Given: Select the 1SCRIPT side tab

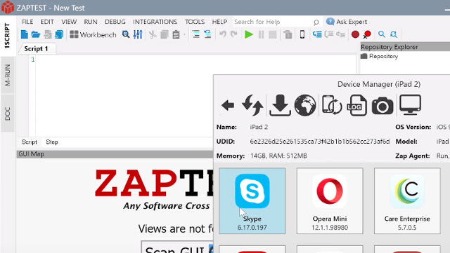Looking at the screenshot, I should pos(7,36).
